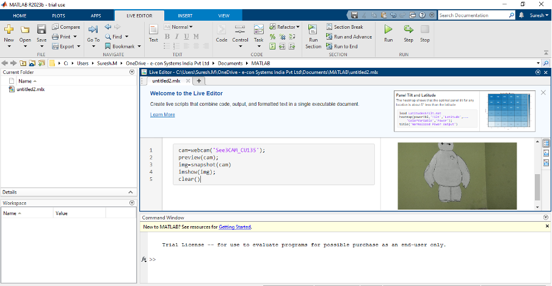Click the Live Editor vertical scrollbar
Screen dimensions: 552x286
click(x=537, y=187)
